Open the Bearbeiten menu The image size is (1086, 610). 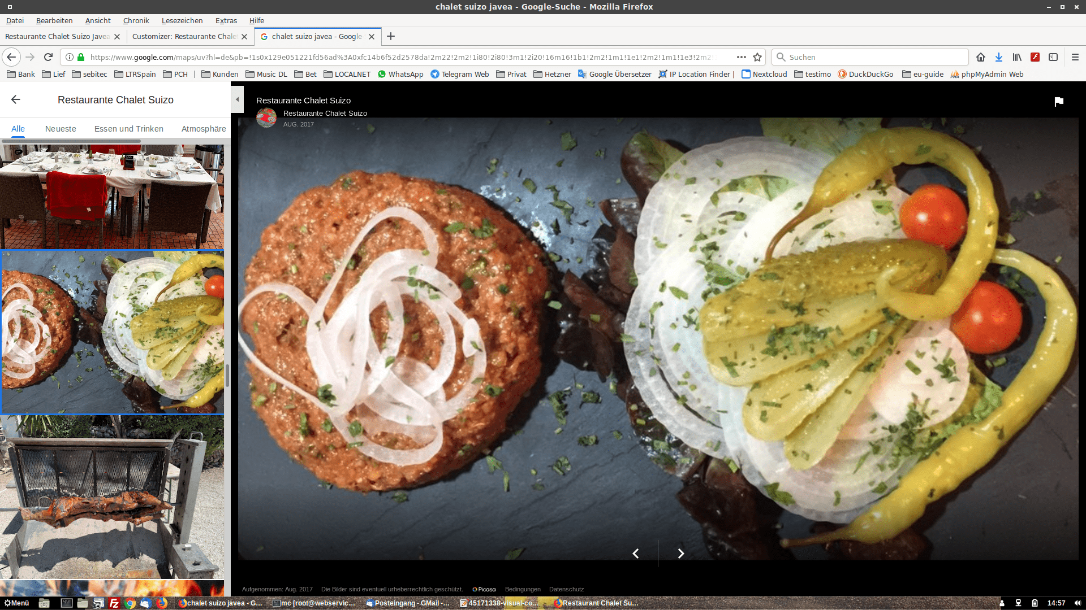point(54,20)
